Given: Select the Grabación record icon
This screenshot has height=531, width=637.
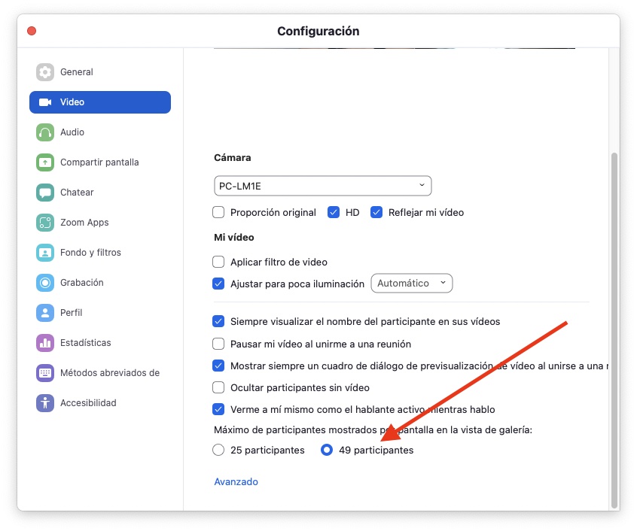Looking at the screenshot, I should click(45, 283).
